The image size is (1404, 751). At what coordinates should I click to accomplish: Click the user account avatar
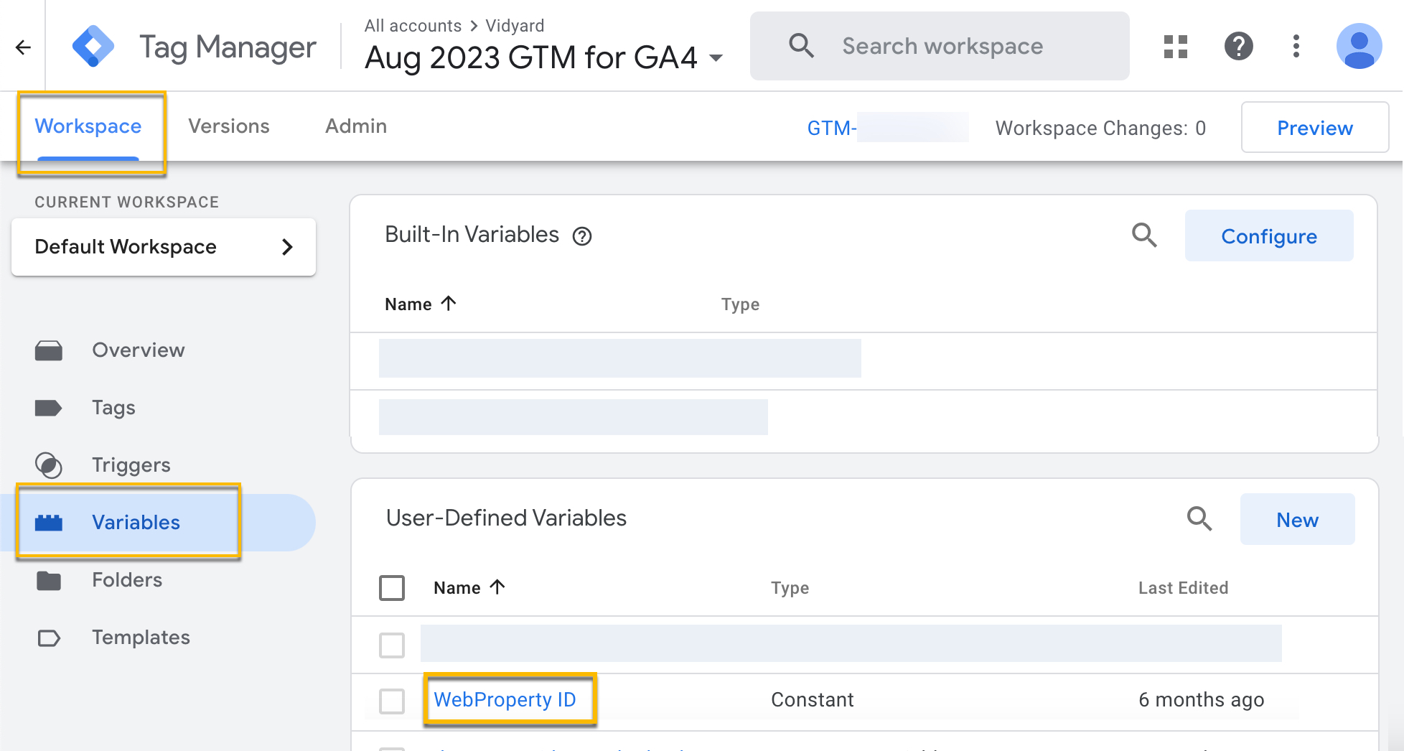[x=1359, y=47]
